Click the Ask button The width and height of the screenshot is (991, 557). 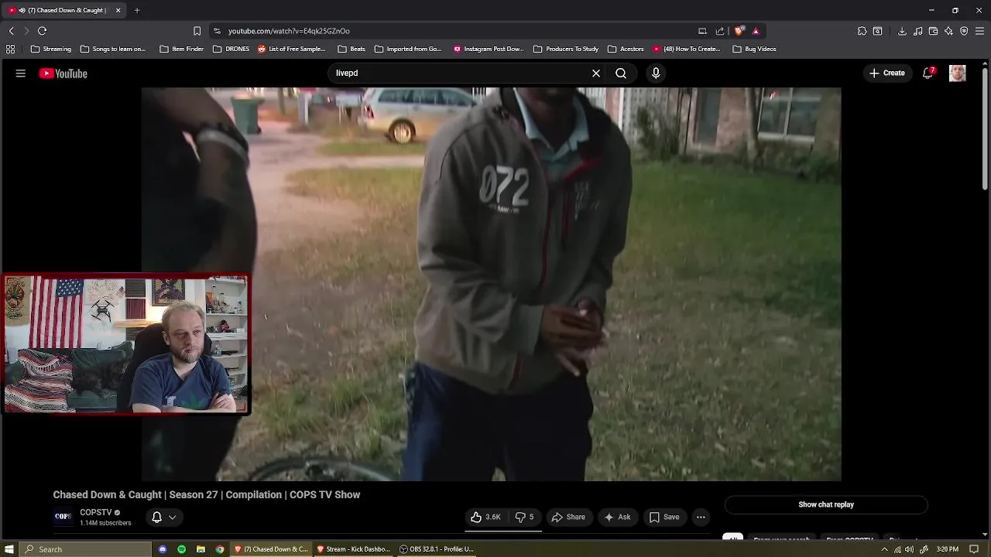coord(617,517)
